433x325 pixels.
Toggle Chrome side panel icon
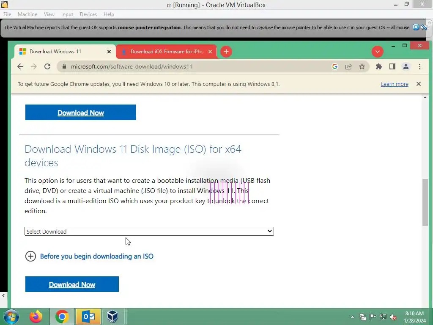392,66
